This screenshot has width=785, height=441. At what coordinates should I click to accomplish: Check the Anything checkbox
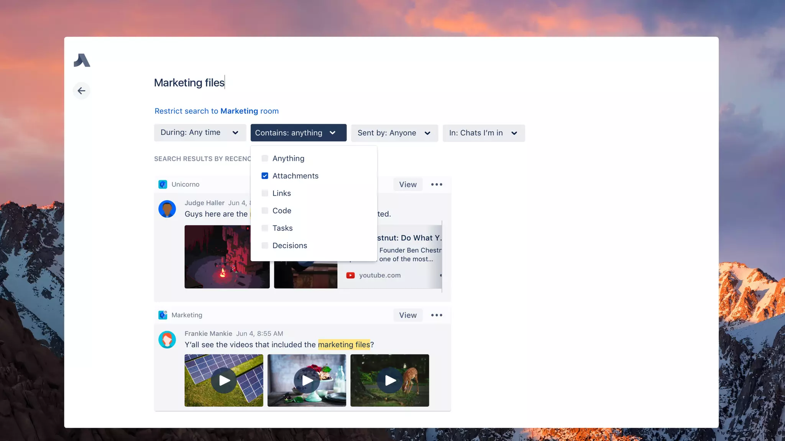tap(265, 158)
